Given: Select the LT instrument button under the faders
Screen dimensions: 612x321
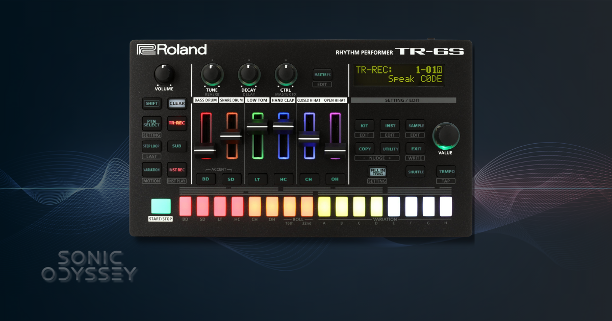Looking at the screenshot, I should tap(258, 179).
